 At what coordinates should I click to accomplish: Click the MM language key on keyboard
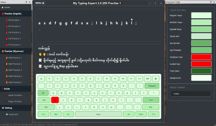coord(147,79)
